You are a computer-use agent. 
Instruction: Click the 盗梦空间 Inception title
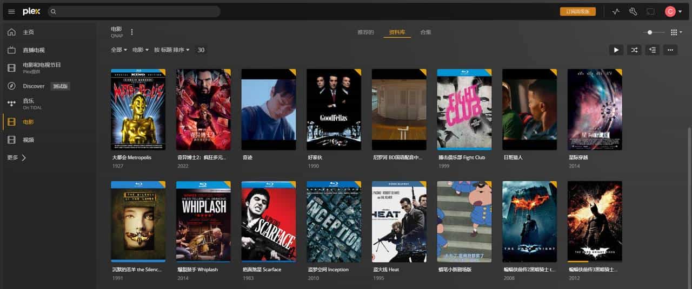[328, 270]
